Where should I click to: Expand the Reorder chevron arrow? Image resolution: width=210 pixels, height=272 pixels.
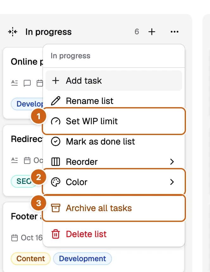(172, 162)
